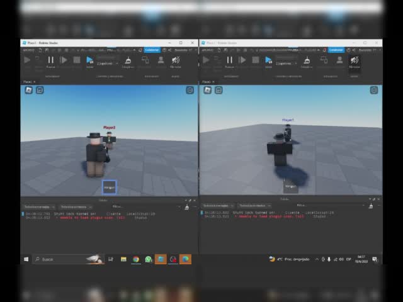The width and height of the screenshot is (403, 302).
Task: Click the player emulator icon in right ribbon
Action: click(x=339, y=60)
